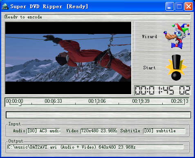Click the digital time counter display
This screenshot has width=195, height=158.
(163, 90)
